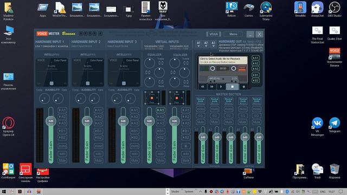
Task: Enable B2 routing for Hardware Input 3
Action: coord(134,138)
